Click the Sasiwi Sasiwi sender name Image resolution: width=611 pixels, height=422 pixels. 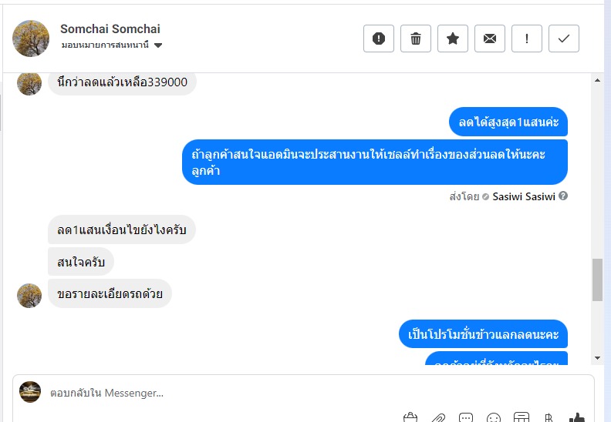point(524,196)
